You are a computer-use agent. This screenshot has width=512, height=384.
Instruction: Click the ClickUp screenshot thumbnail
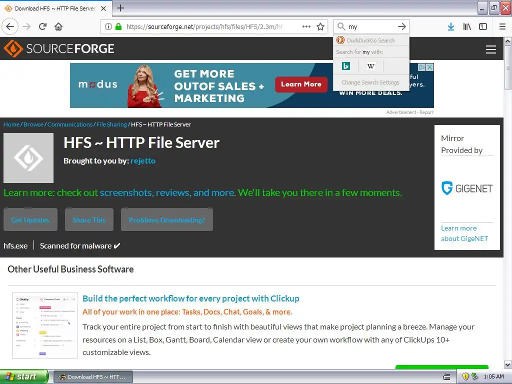[x=45, y=325]
